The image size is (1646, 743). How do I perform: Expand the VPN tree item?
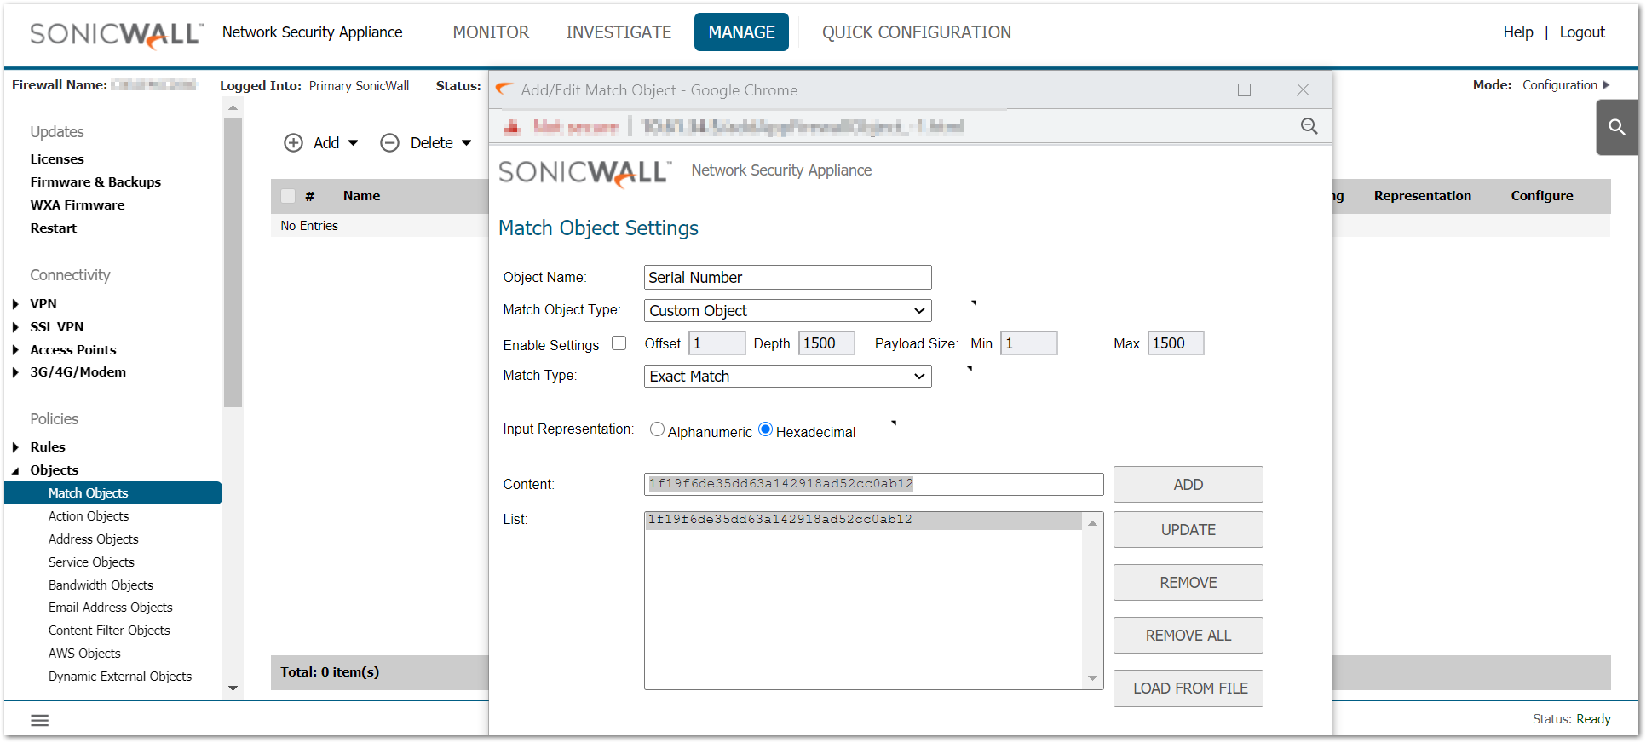tap(16, 304)
